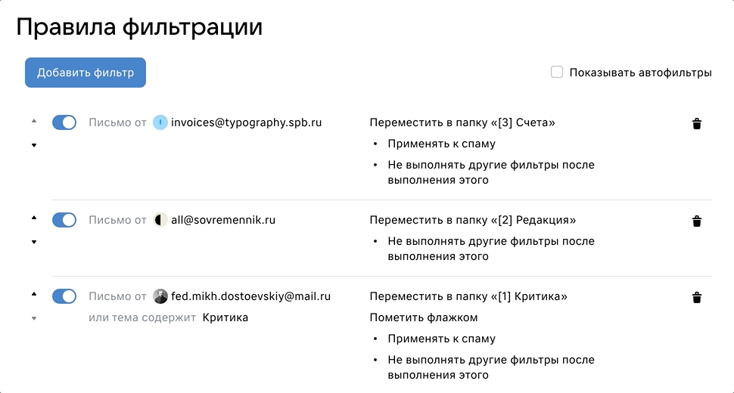Move the dostoevskiy filter down with the arrow
This screenshot has width=734, height=393.
coord(34,319)
